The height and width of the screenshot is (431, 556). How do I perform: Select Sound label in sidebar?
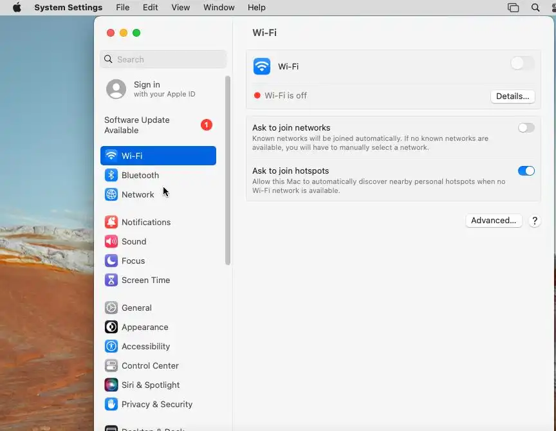point(134,241)
